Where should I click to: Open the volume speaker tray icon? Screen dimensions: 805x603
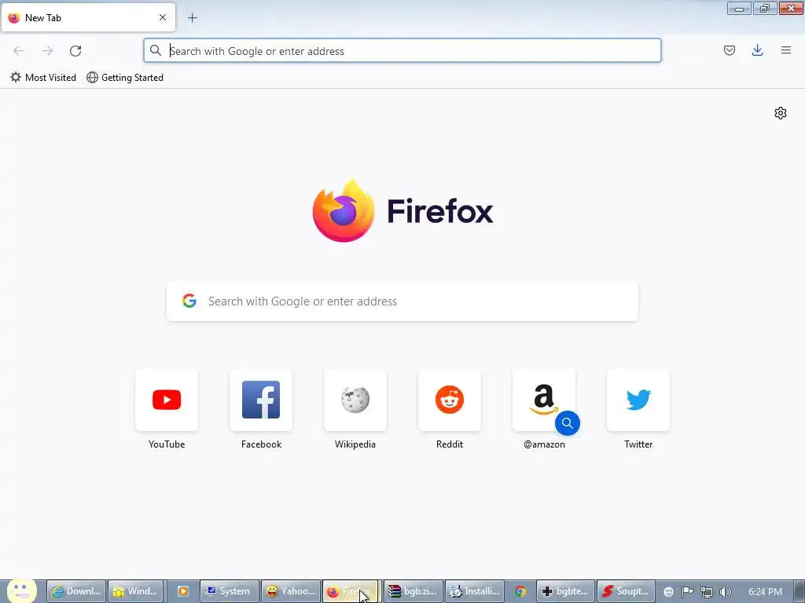coord(726,592)
